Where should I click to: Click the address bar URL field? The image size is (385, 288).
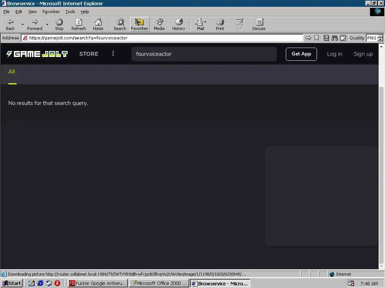(x=162, y=38)
